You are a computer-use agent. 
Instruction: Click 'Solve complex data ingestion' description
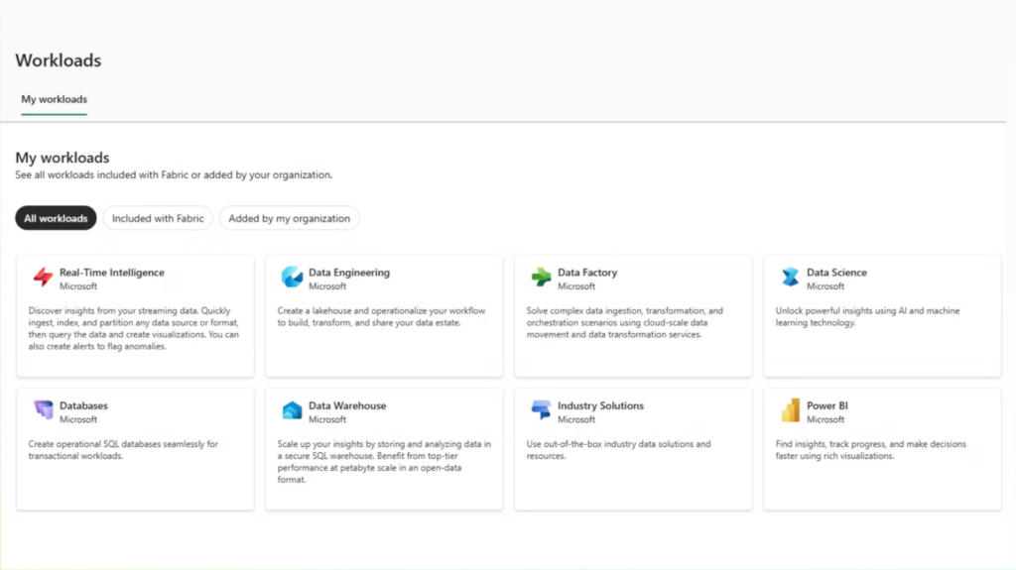coord(625,322)
